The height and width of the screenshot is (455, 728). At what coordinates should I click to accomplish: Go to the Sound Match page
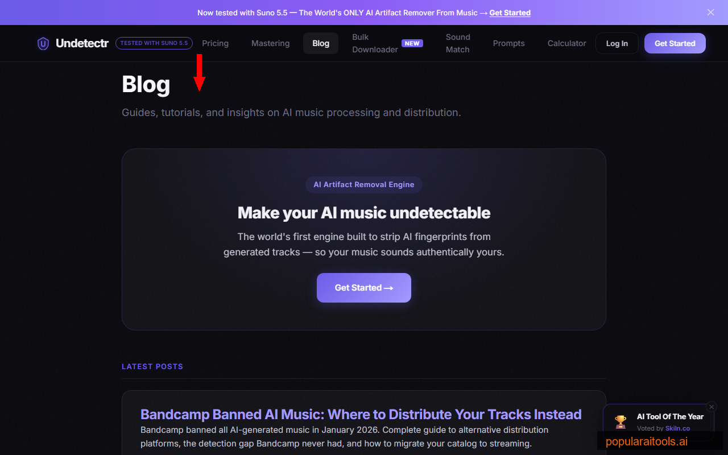coord(457,43)
